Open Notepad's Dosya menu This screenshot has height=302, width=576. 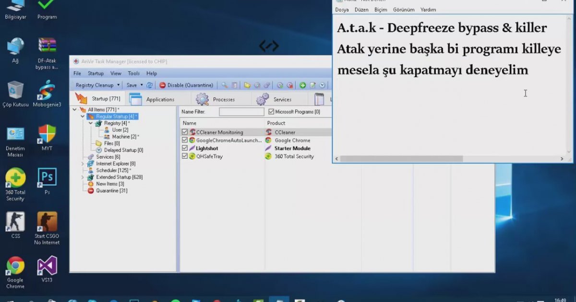coord(342,10)
